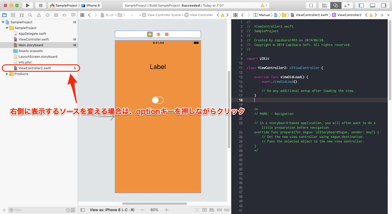Toggle the document outline button

(x=83, y=210)
